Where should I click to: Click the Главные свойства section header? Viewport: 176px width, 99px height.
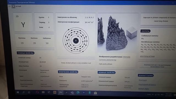click(x=26, y=53)
